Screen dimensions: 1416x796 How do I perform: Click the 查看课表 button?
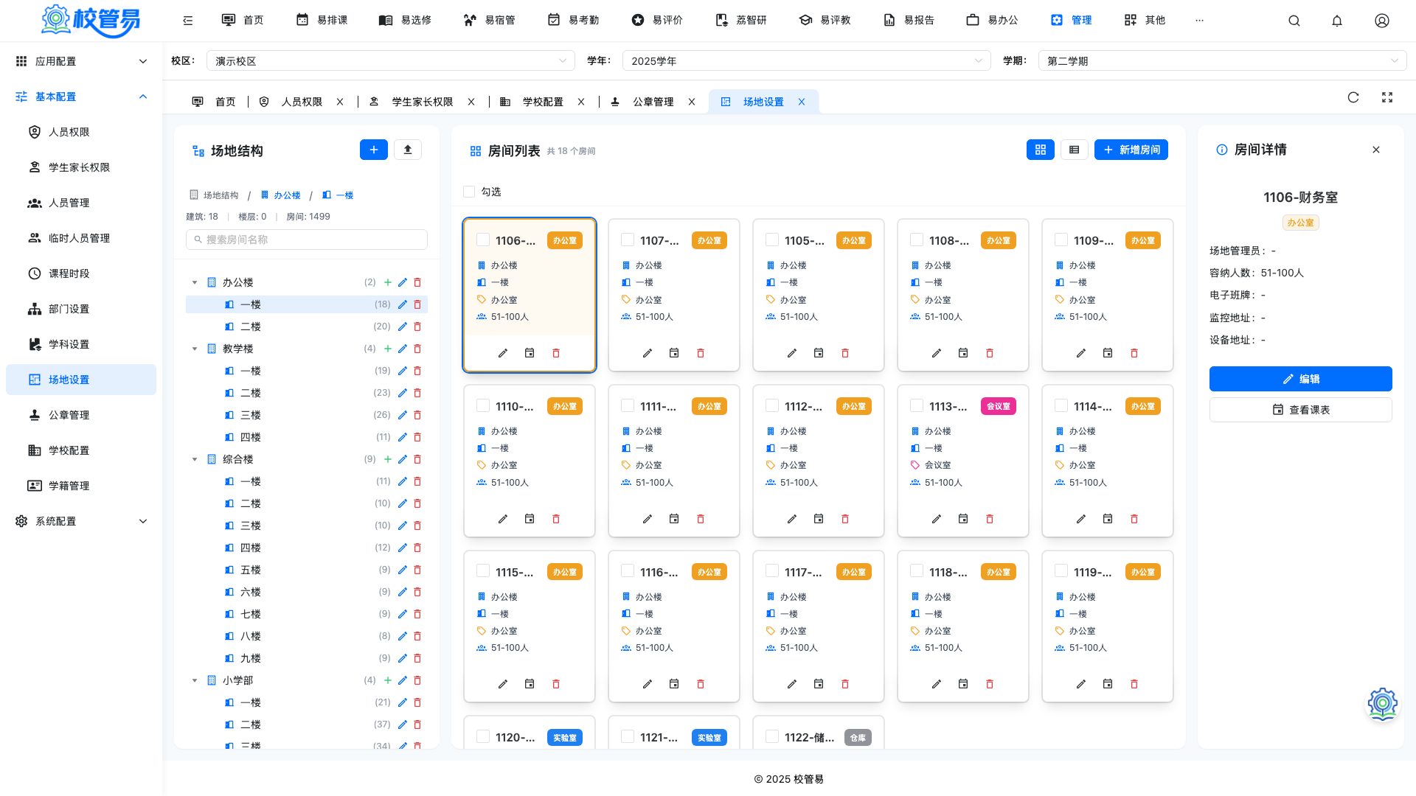(x=1301, y=410)
